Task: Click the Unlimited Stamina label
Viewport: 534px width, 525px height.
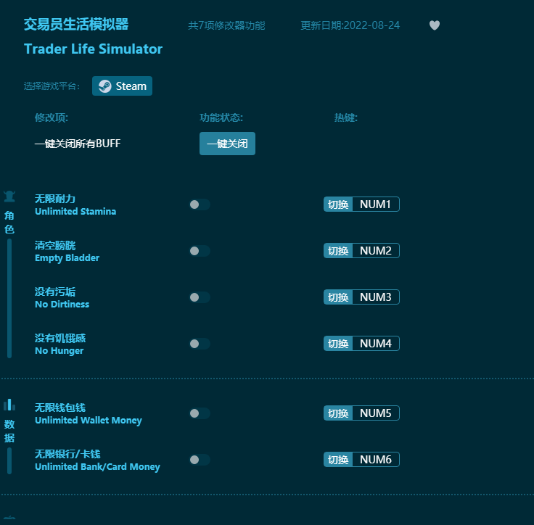Action: pos(75,212)
